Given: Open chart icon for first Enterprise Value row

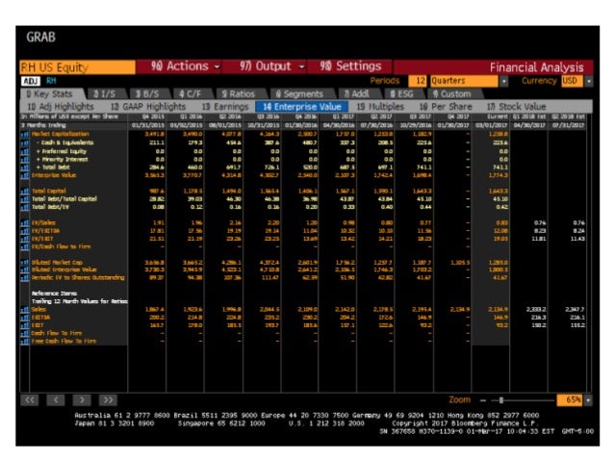Looking at the screenshot, I should [25, 175].
